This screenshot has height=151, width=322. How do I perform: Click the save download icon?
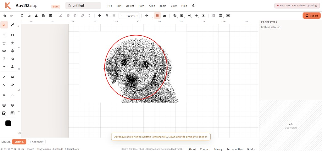point(36,16)
